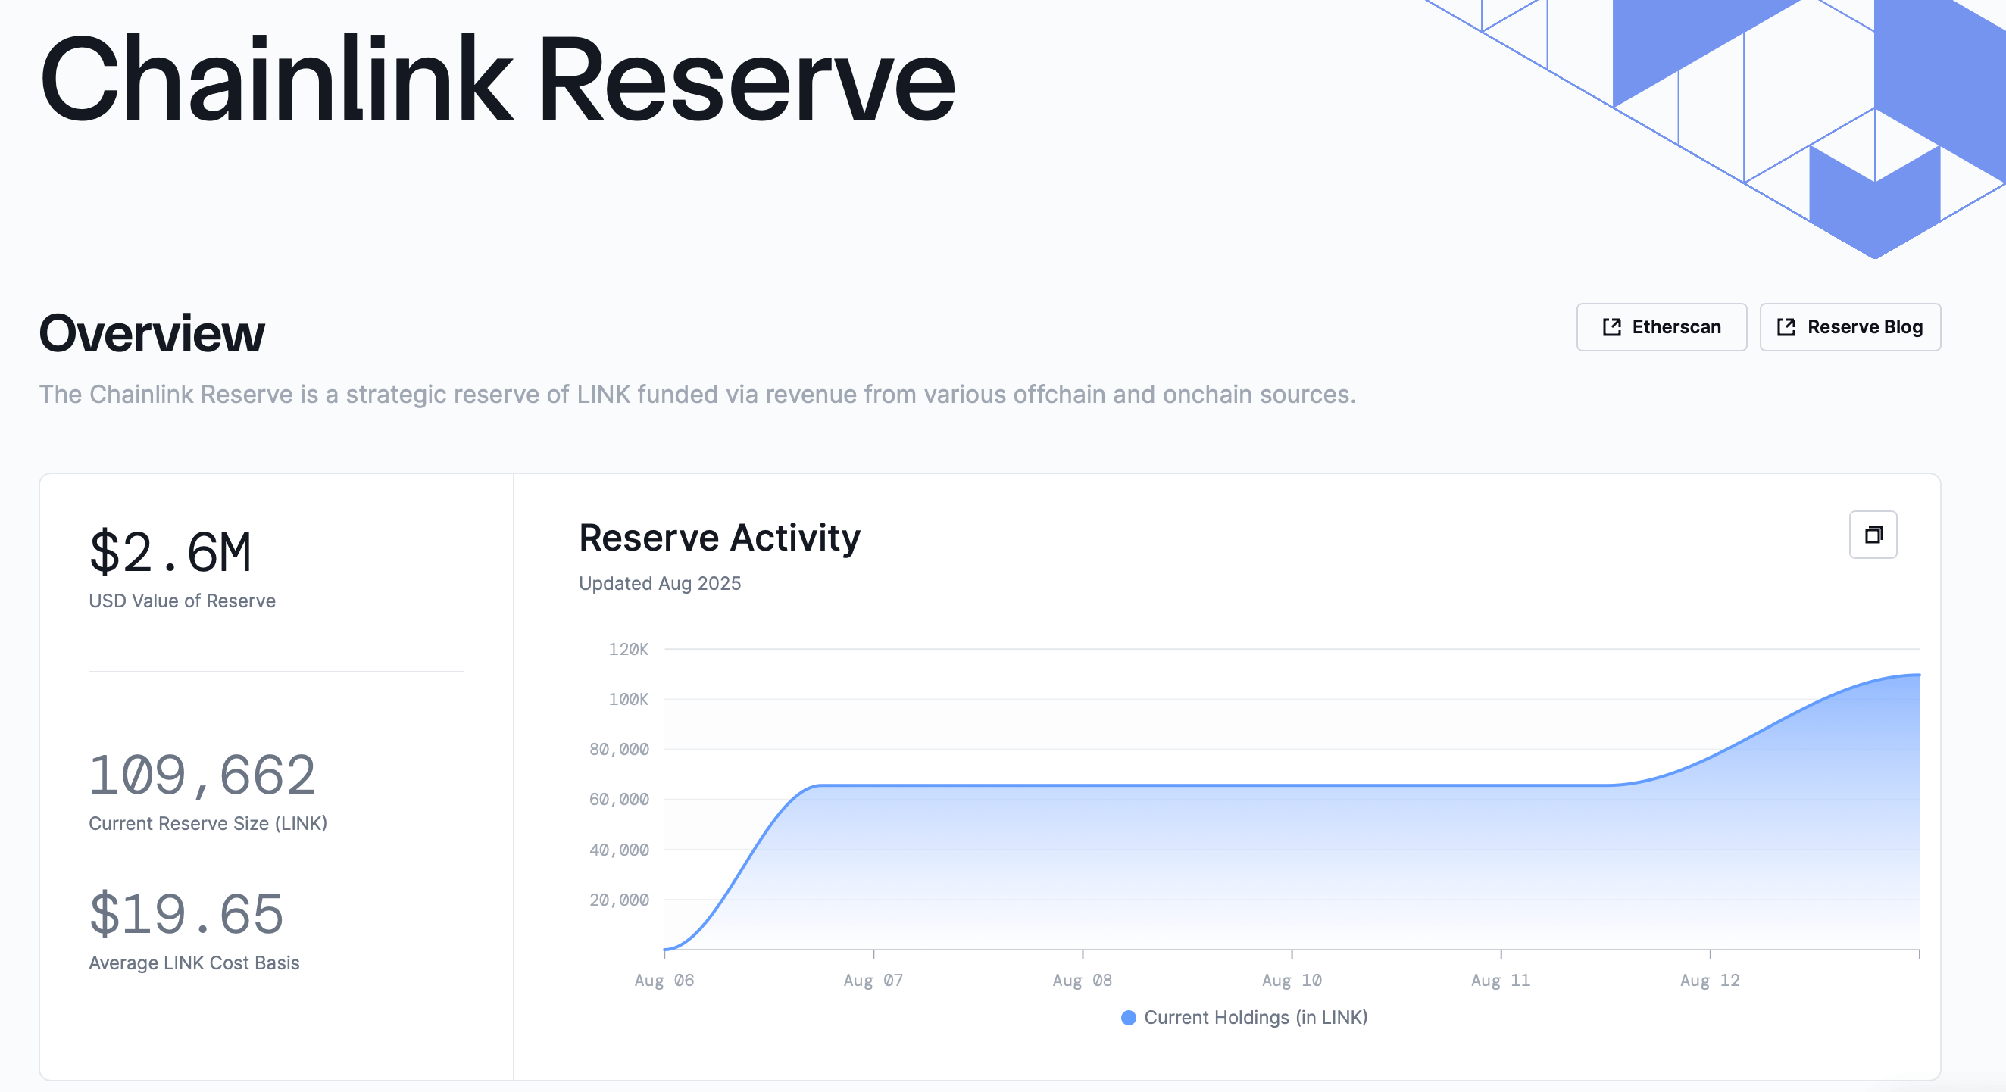Toggle Current Holdings legend dot
The height and width of the screenshot is (1092, 2006).
click(x=1129, y=1017)
